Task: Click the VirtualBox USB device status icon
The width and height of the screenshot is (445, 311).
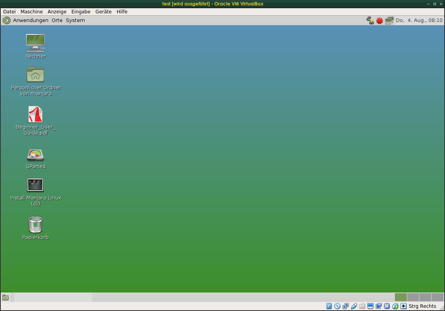Action: pyautogui.click(x=354, y=306)
